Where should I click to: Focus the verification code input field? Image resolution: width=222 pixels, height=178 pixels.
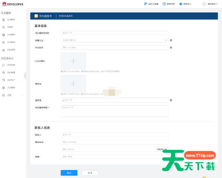pyautogui.click(x=107, y=149)
